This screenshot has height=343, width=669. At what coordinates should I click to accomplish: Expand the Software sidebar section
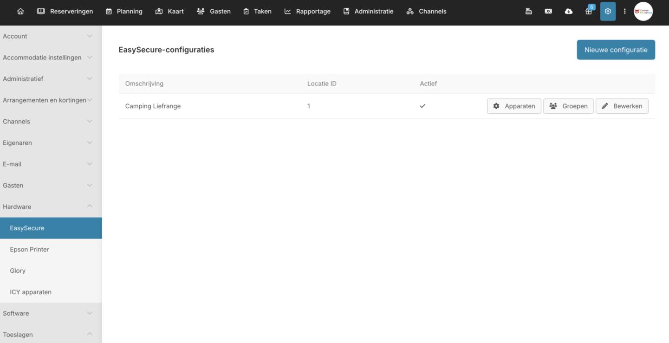tap(47, 313)
